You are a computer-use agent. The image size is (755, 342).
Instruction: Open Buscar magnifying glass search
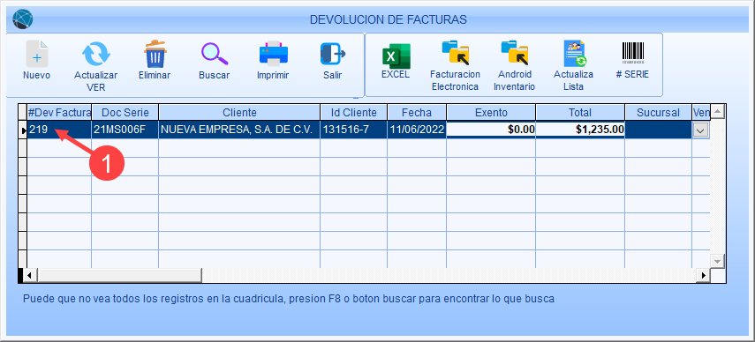(x=215, y=54)
